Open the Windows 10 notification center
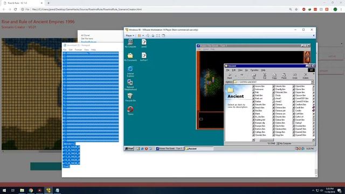 339,190
